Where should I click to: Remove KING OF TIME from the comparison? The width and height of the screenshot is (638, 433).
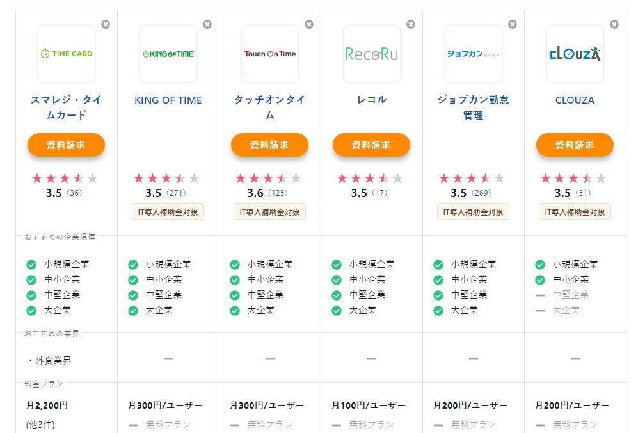pos(207,24)
